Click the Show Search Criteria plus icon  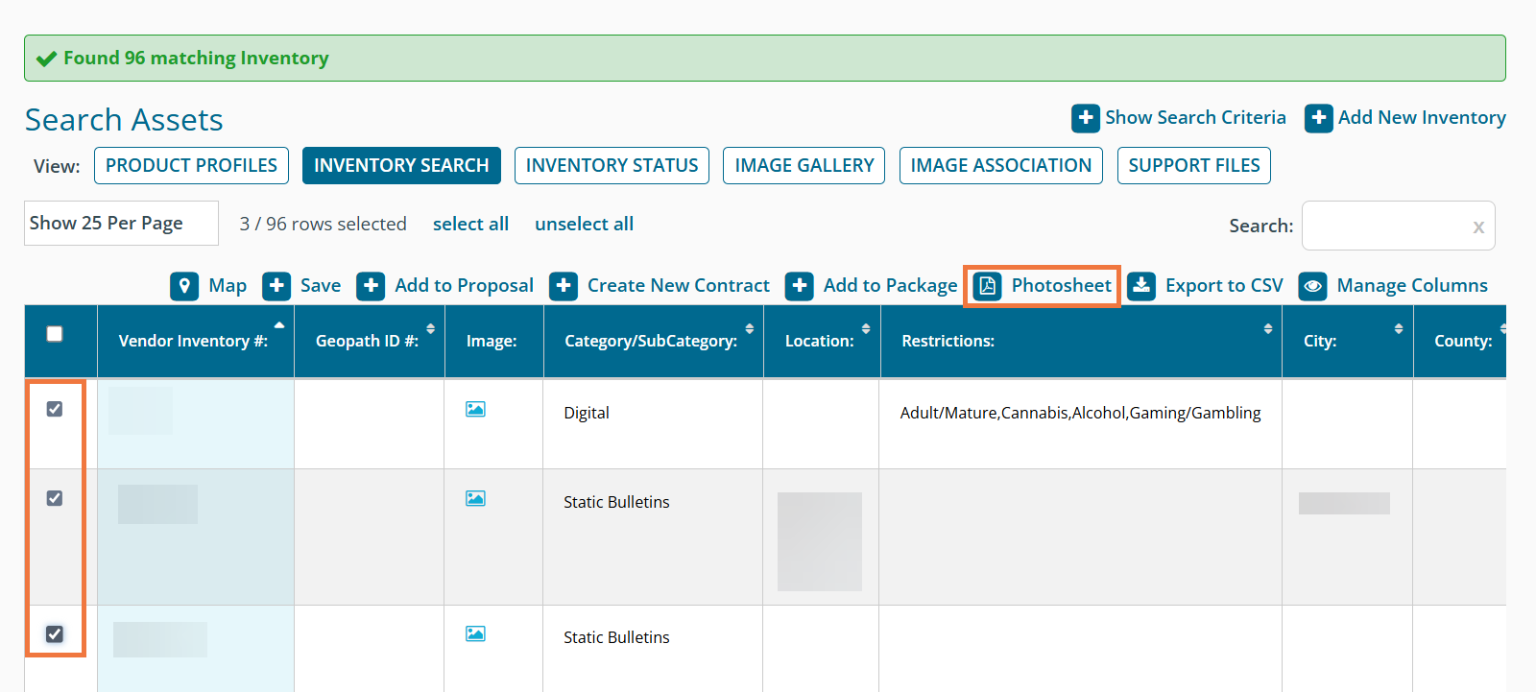1085,118
